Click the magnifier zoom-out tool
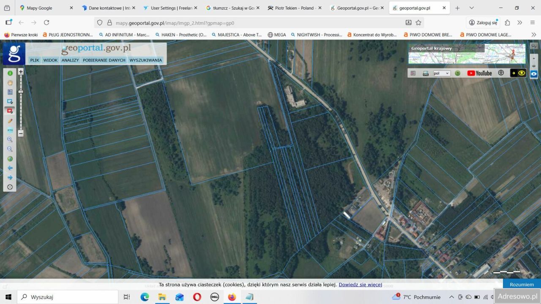Image resolution: width=541 pixels, height=304 pixels. [x=10, y=149]
